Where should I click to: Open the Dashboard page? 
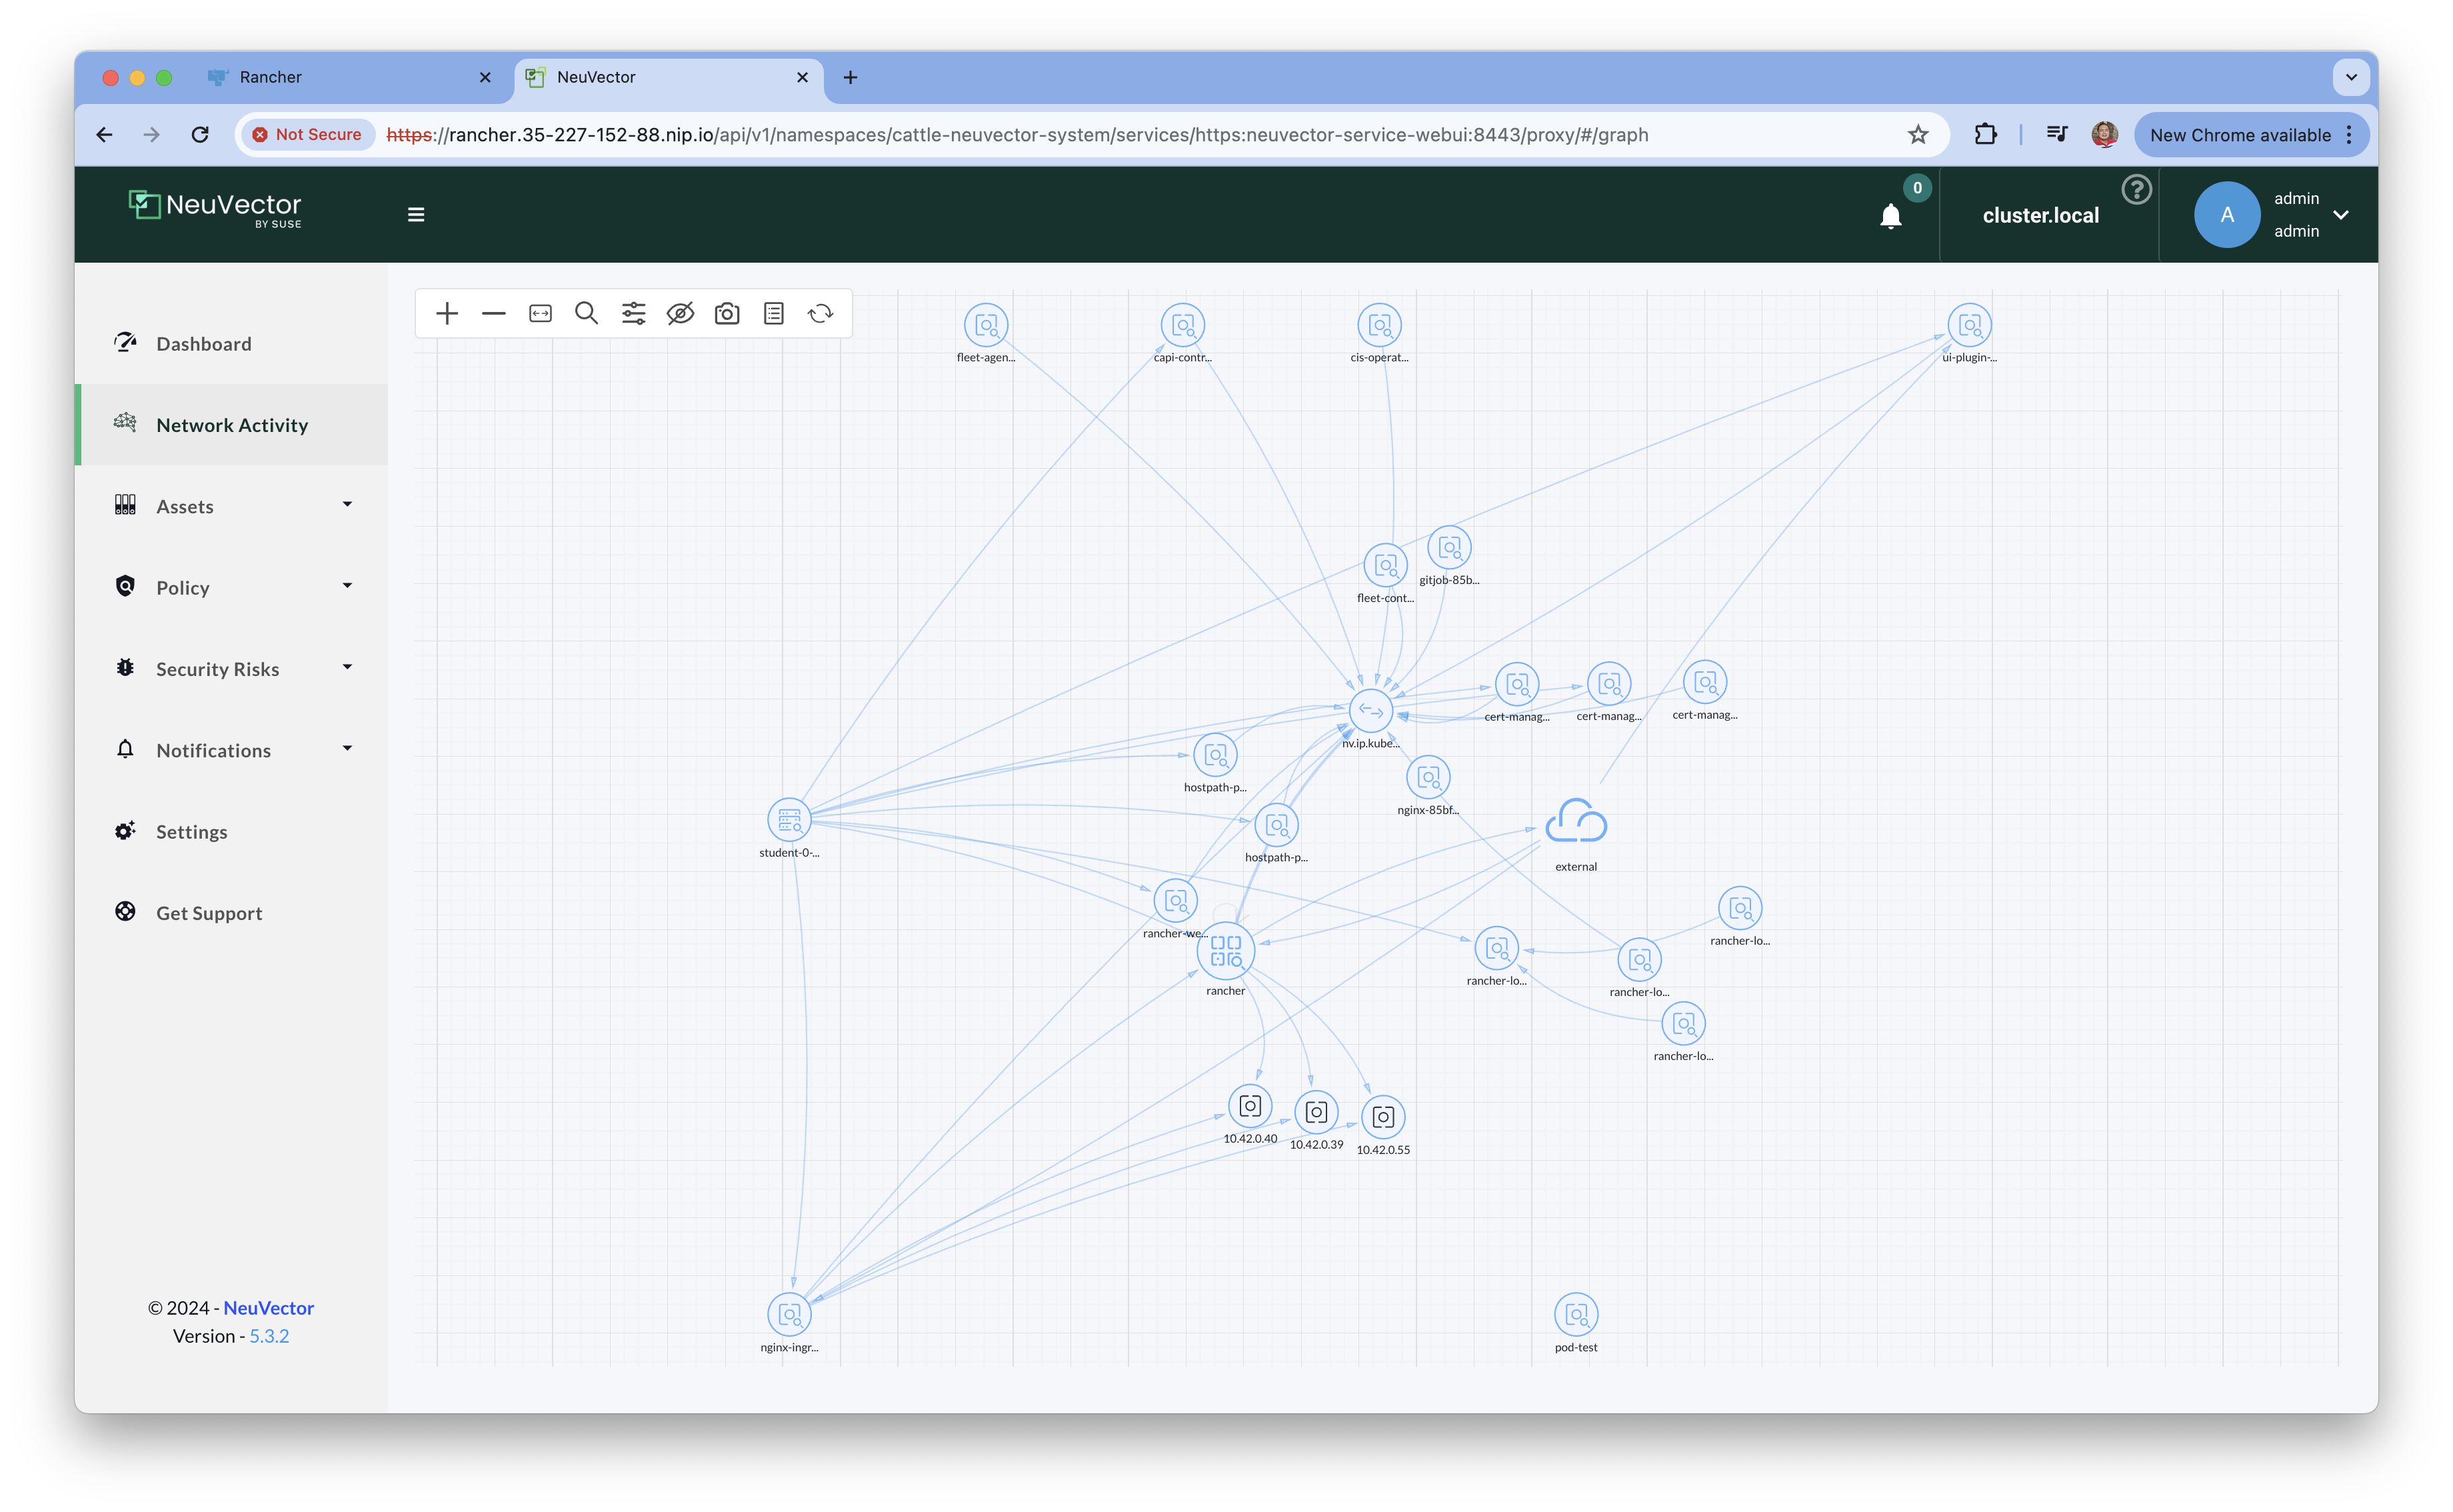click(204, 344)
